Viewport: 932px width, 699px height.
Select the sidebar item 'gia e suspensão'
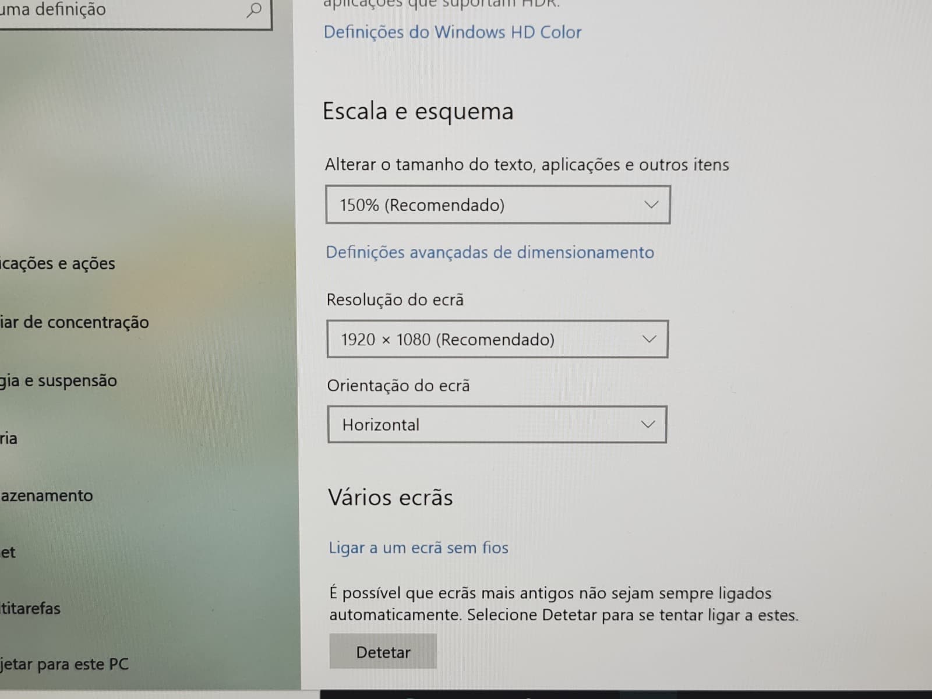pyautogui.click(x=58, y=381)
